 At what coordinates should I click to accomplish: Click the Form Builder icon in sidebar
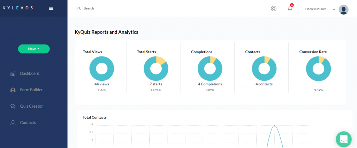coord(13,90)
